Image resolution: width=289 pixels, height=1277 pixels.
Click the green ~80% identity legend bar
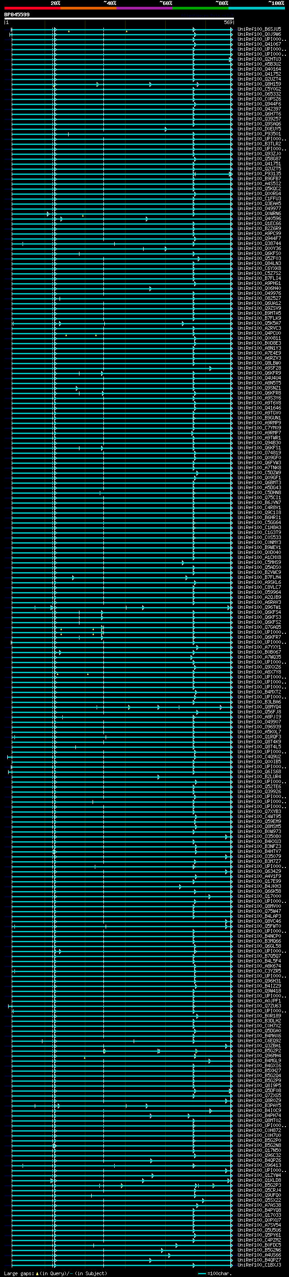point(200,8)
